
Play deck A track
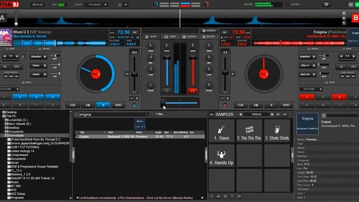(103, 105)
